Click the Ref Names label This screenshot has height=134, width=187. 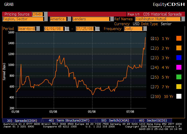pos(123,19)
